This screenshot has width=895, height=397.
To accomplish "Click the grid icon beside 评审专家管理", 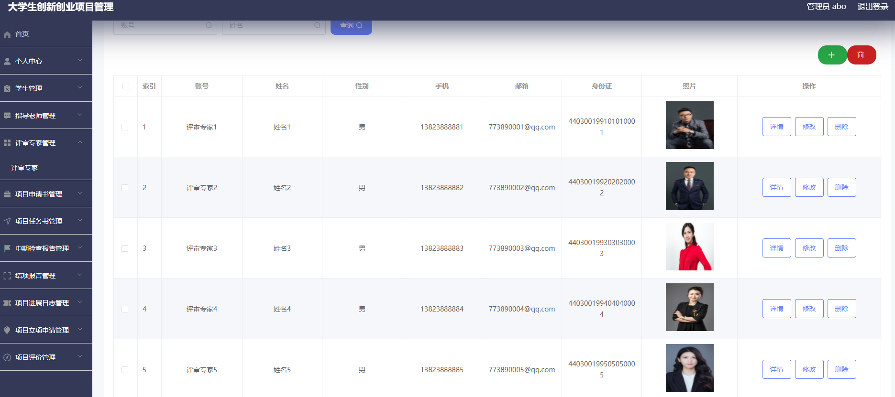I will point(7,143).
